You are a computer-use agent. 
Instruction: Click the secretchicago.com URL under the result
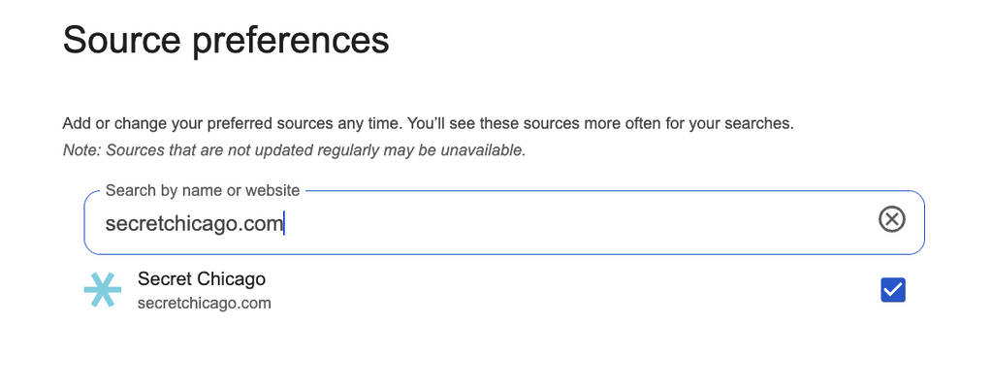click(x=204, y=304)
